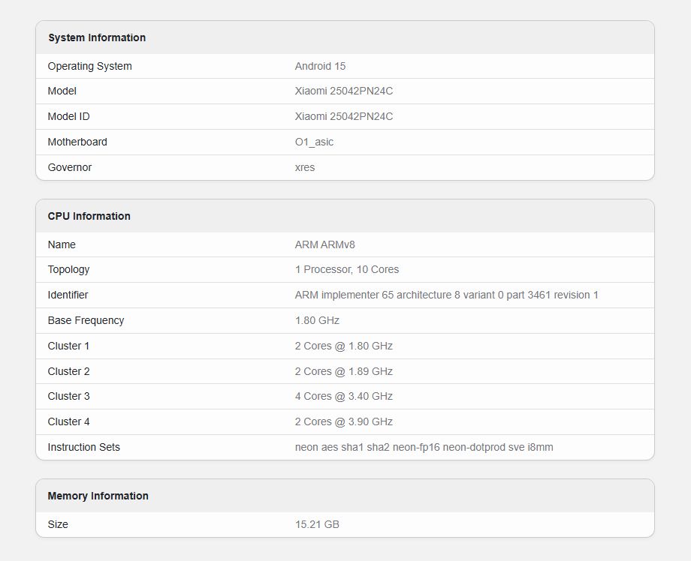Viewport: 691px width, 561px height.
Task: Select the Name label in CPU Information
Action: [x=62, y=244]
